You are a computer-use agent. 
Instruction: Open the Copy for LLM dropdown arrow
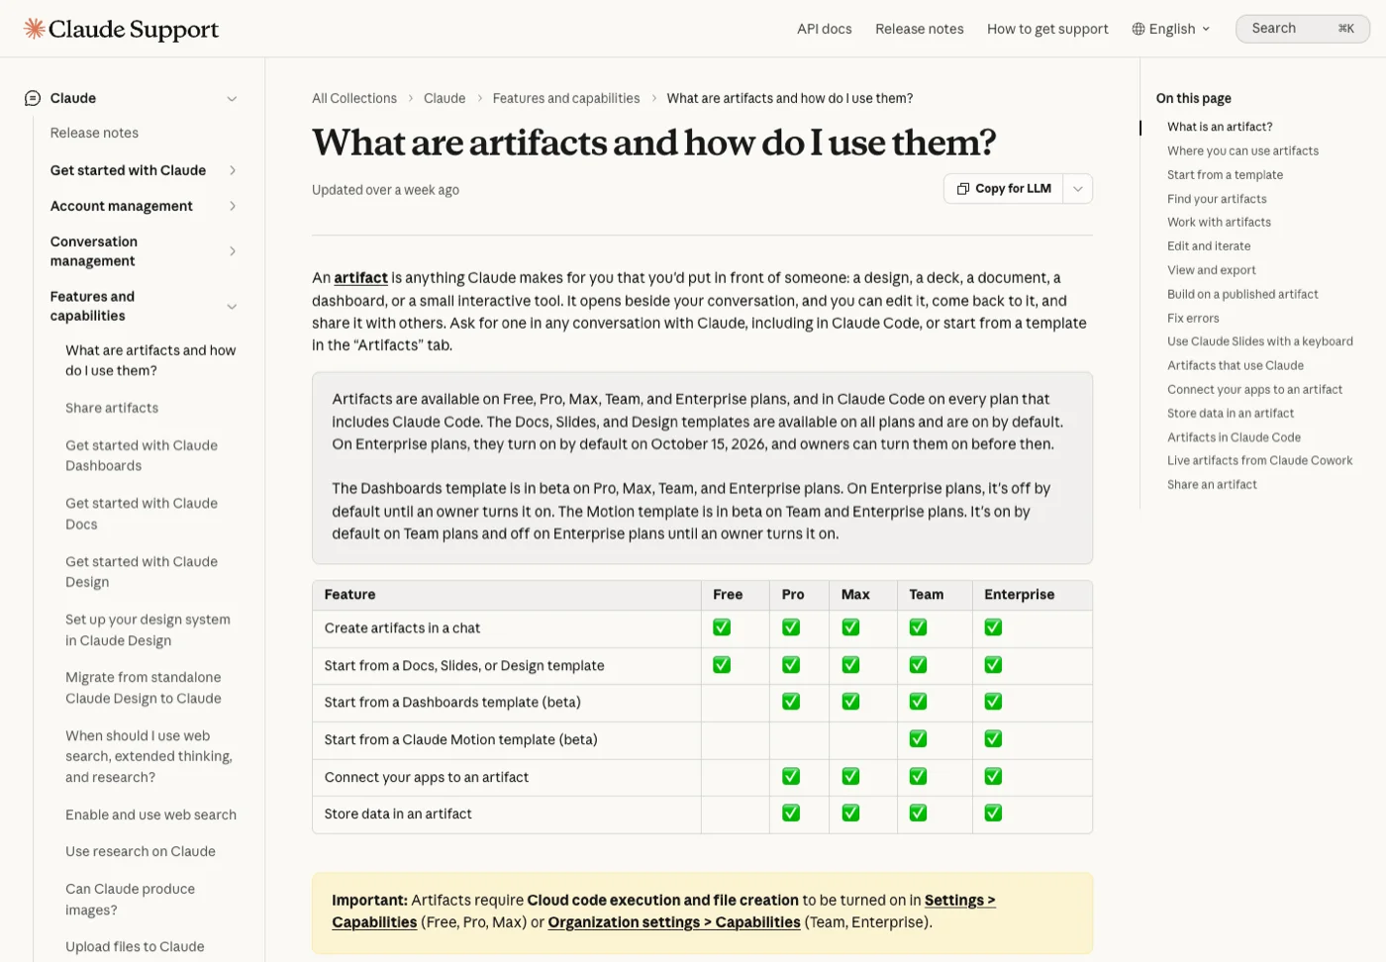pos(1078,188)
